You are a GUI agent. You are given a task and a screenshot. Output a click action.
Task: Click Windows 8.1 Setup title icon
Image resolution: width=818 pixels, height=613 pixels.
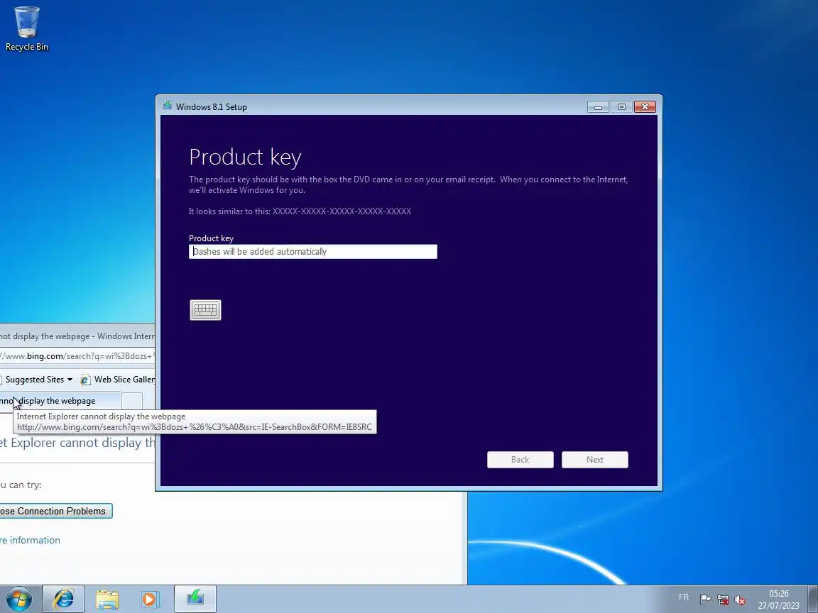pyautogui.click(x=167, y=106)
